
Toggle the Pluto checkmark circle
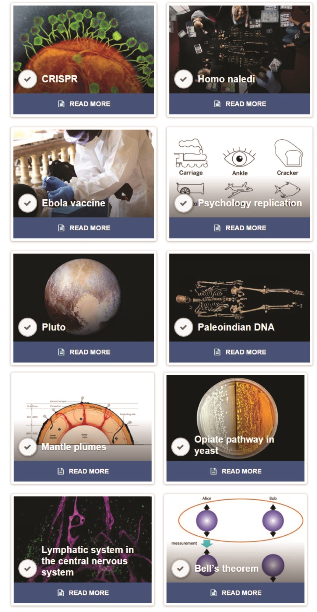coord(28,327)
